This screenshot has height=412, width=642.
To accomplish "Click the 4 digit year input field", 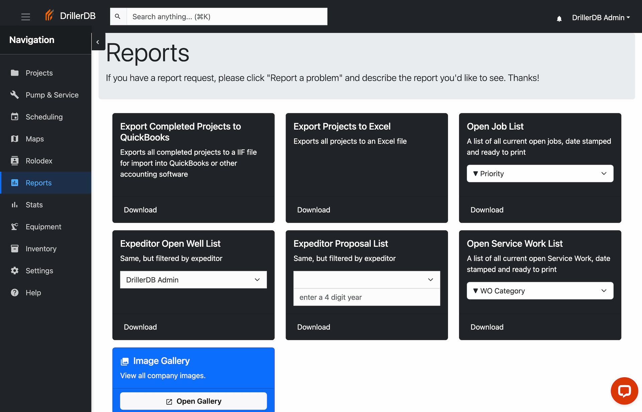I will (x=366, y=297).
